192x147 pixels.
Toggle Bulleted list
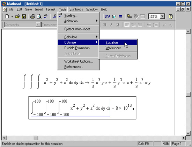tap(149, 25)
